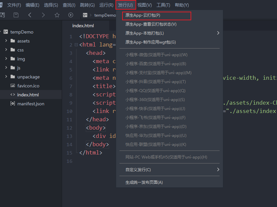Viewport: 277px width, 207px height.
Task: Click the </html> closing tag on line 15
Action: [91, 153]
